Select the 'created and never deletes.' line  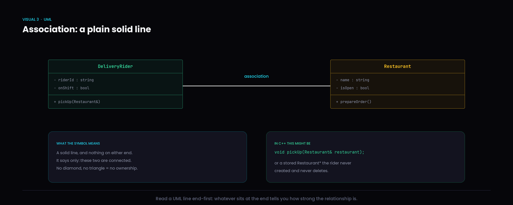(301, 171)
